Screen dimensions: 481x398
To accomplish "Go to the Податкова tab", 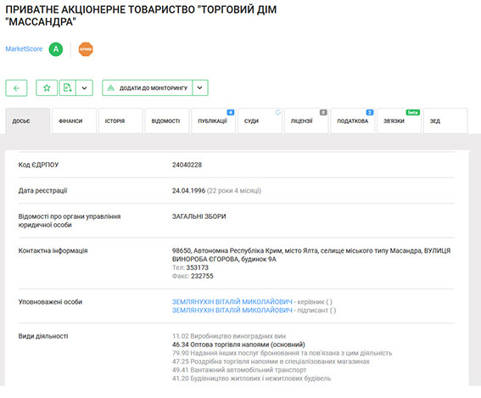I will click(x=353, y=121).
